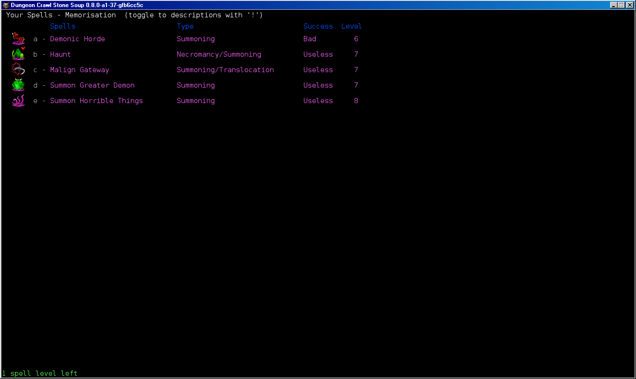Screen dimensions: 636x379
Task: Click the 'Type' column header
Action: tap(185, 26)
